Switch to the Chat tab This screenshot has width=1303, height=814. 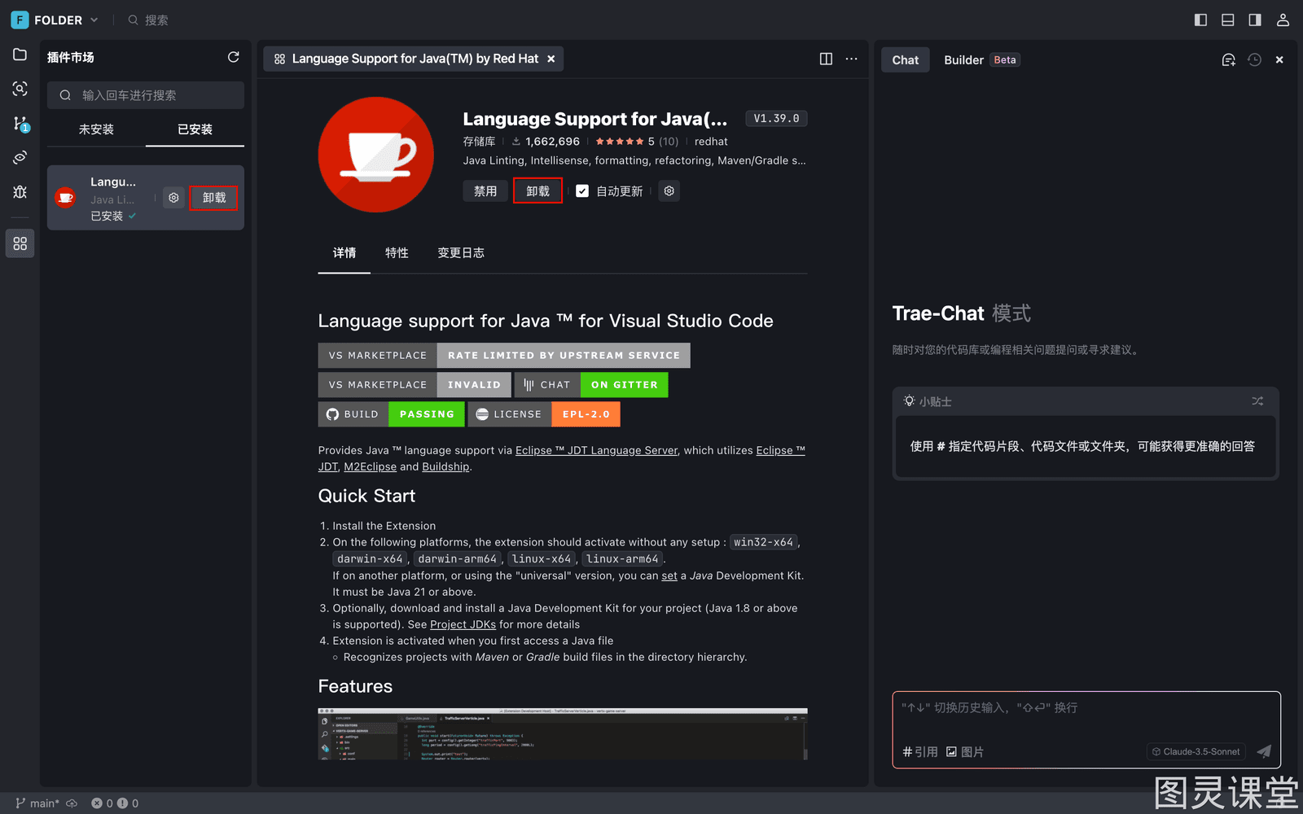click(905, 59)
